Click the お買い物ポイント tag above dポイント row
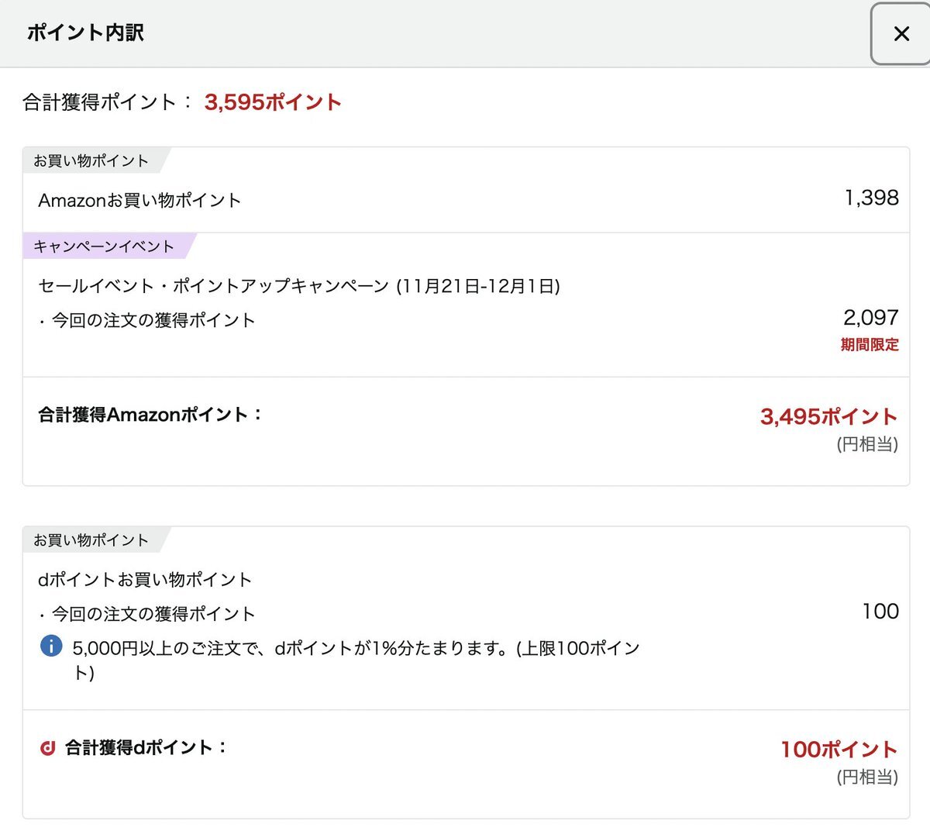The height and width of the screenshot is (831, 930). click(91, 540)
